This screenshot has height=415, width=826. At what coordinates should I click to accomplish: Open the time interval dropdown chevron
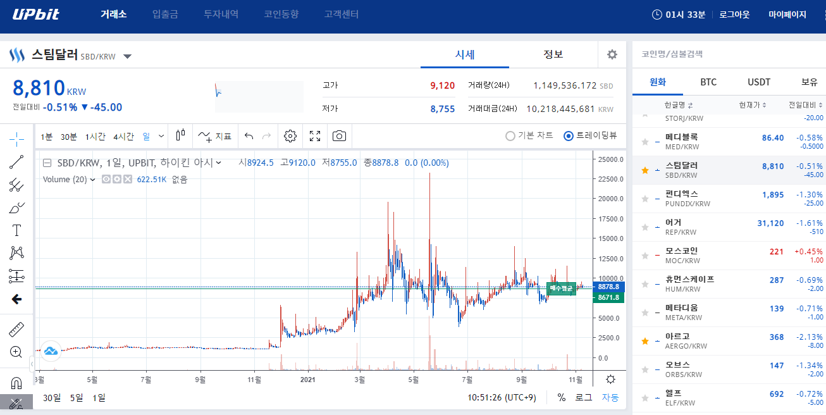coord(161,136)
